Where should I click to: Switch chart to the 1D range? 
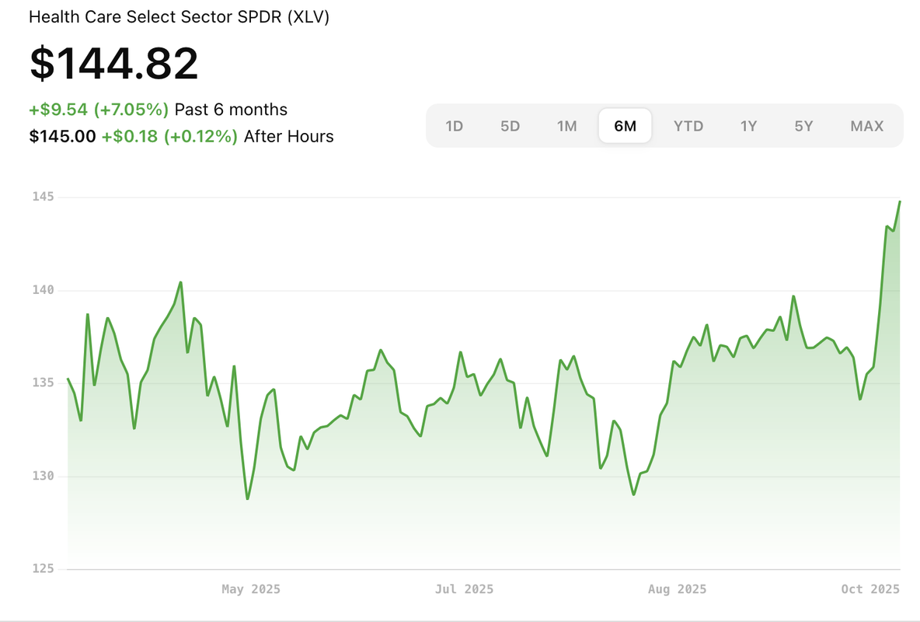pos(454,126)
